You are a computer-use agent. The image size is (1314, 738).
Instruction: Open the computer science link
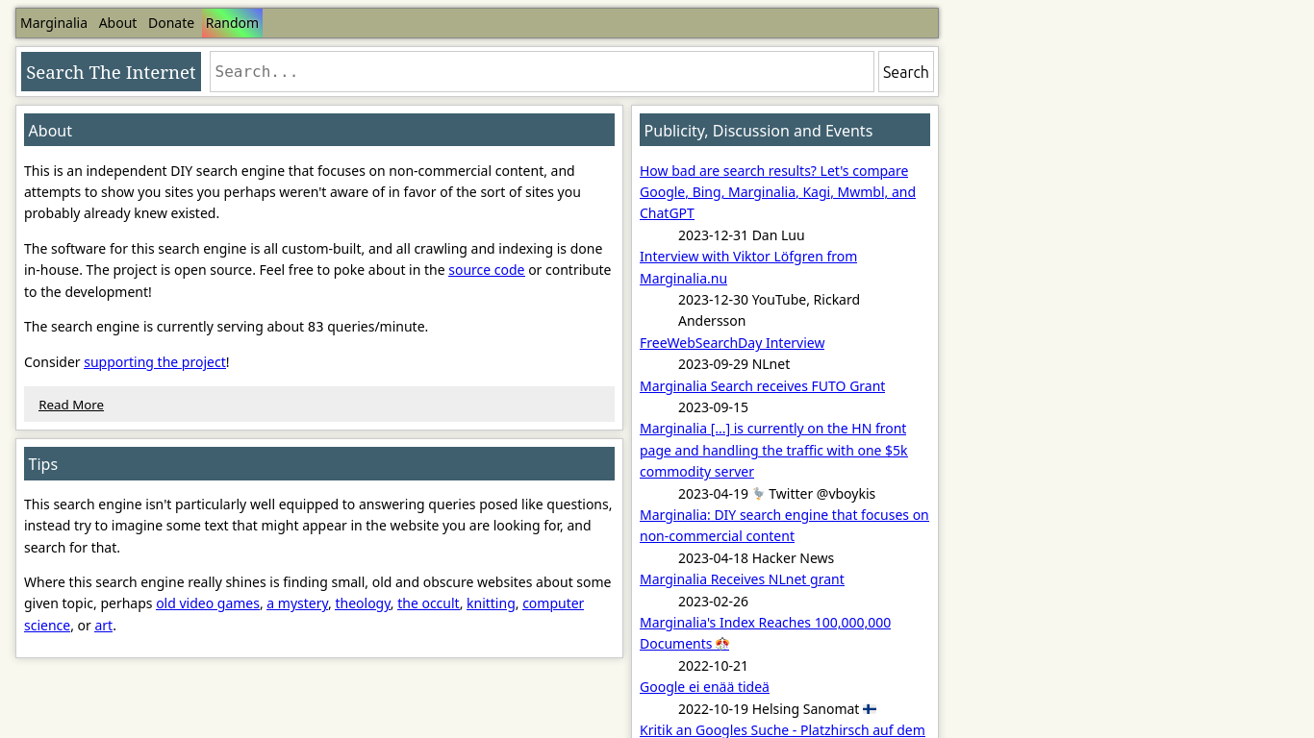(x=553, y=603)
